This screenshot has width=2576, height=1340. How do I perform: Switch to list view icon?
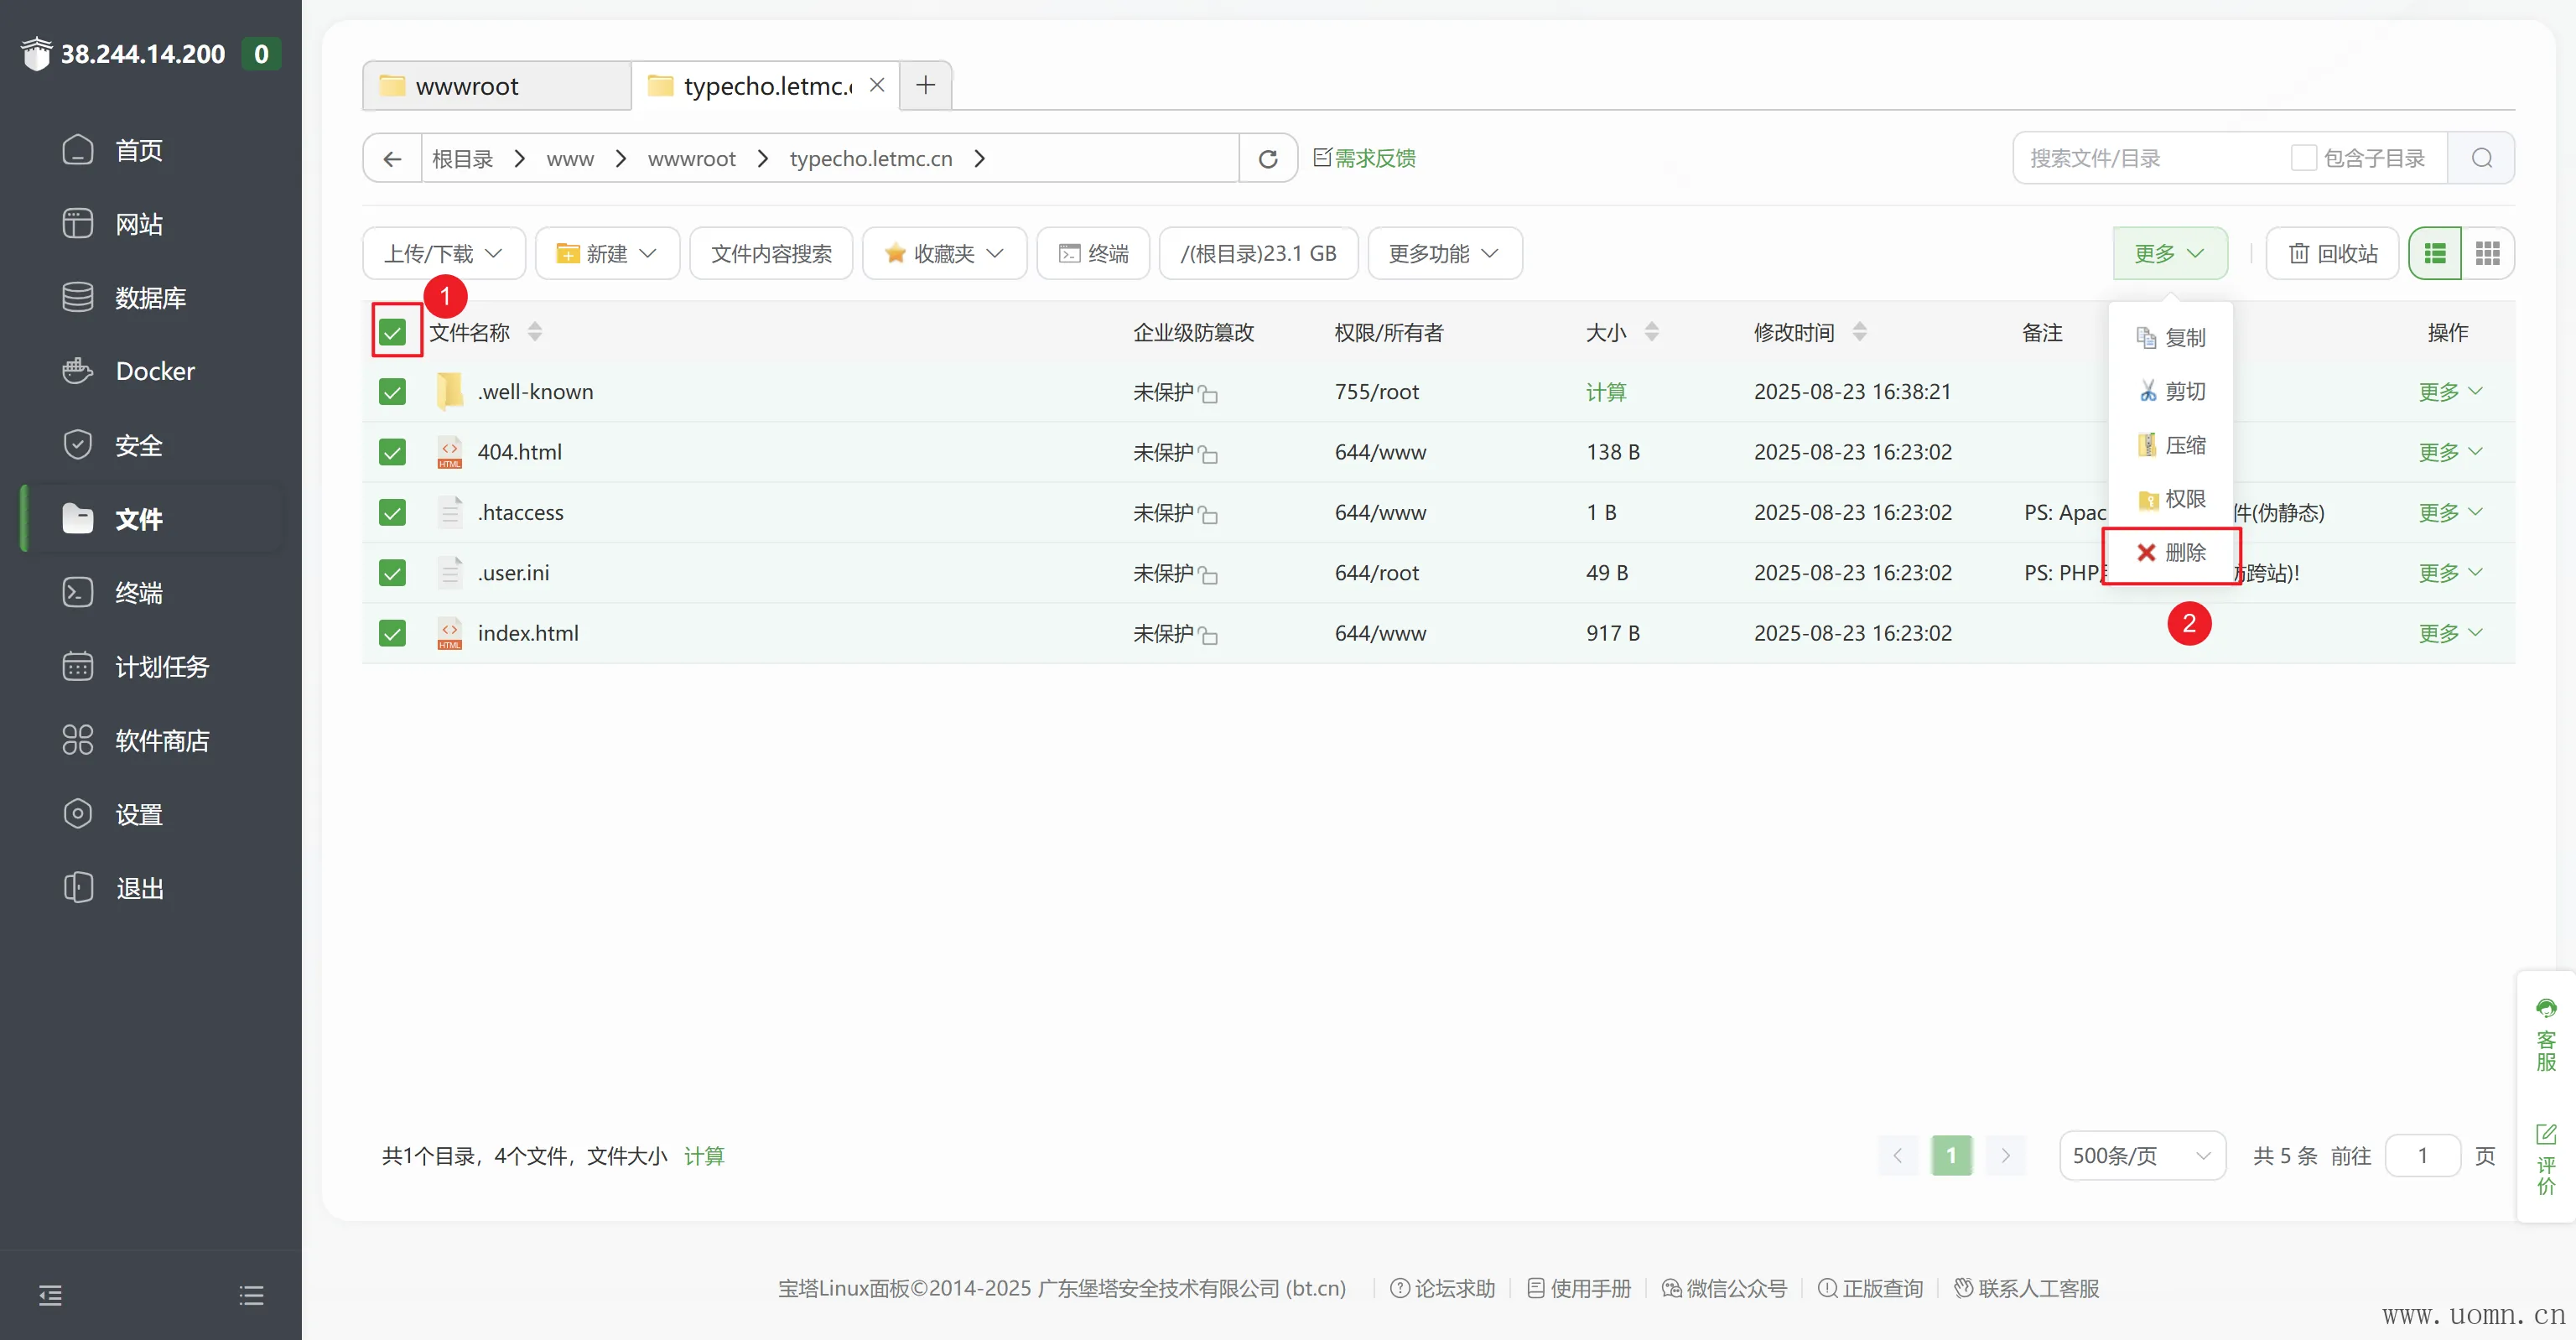point(2434,254)
